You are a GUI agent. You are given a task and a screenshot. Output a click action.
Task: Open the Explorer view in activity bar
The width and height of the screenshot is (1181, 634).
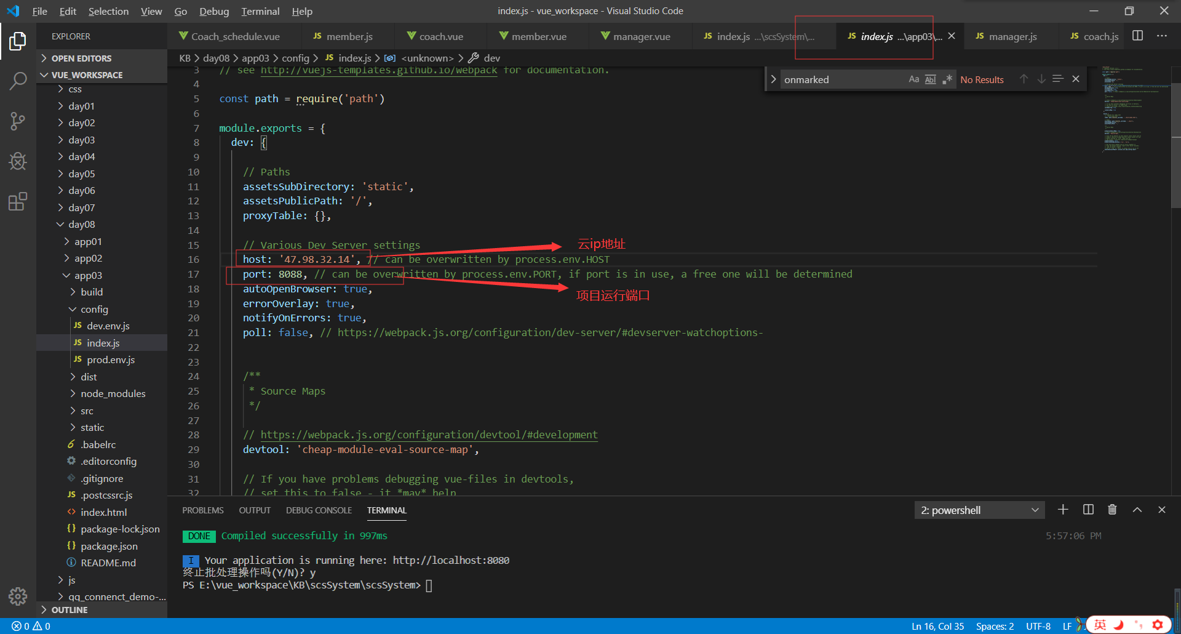pyautogui.click(x=18, y=41)
